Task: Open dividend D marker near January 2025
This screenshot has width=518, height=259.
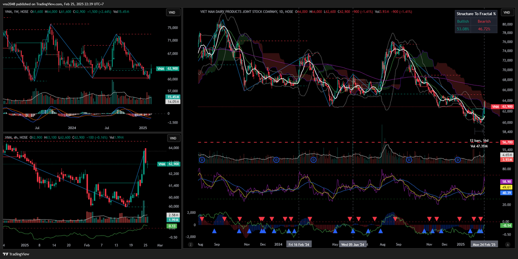Action: point(458,160)
